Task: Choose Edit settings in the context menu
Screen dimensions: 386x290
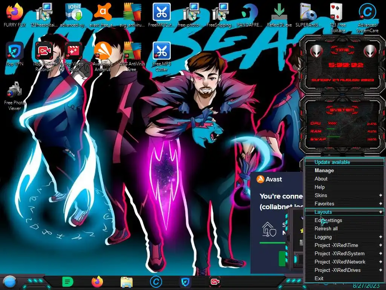Action: tap(345, 220)
